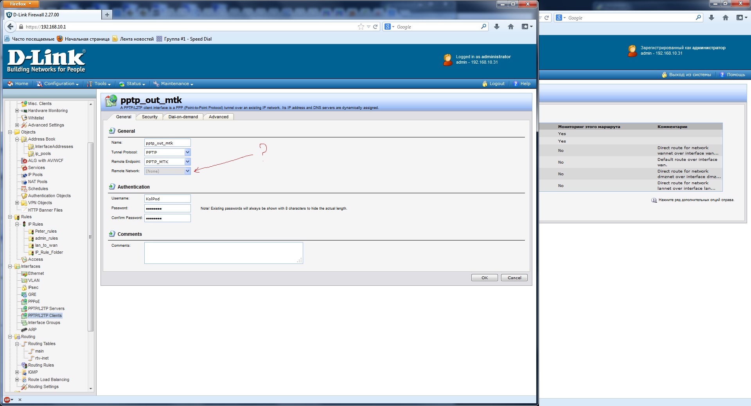This screenshot has height=406, width=751.
Task: Click the Ethernet interface tree icon
Action: tap(24, 274)
